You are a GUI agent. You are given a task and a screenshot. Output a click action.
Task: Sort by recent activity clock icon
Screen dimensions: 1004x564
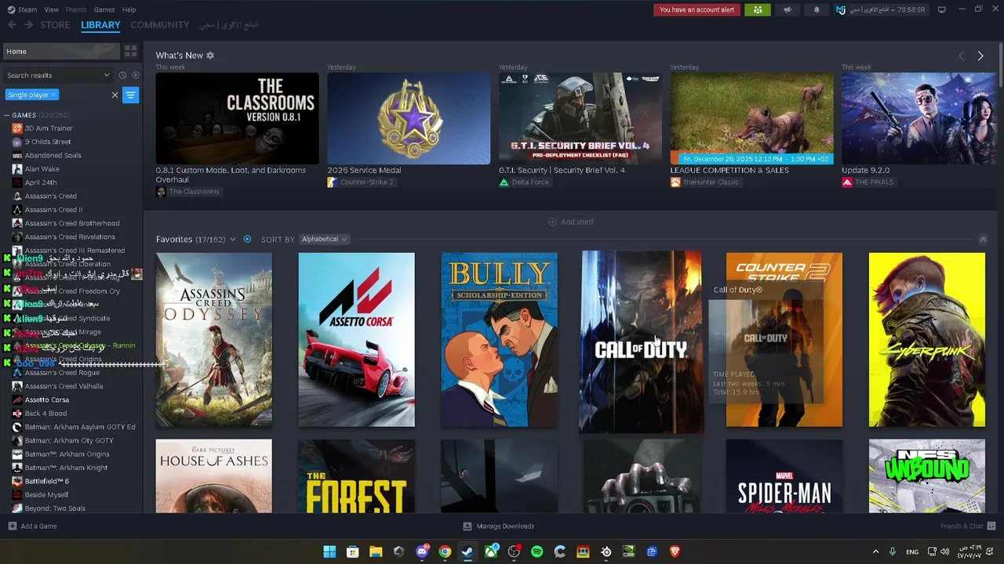click(122, 75)
